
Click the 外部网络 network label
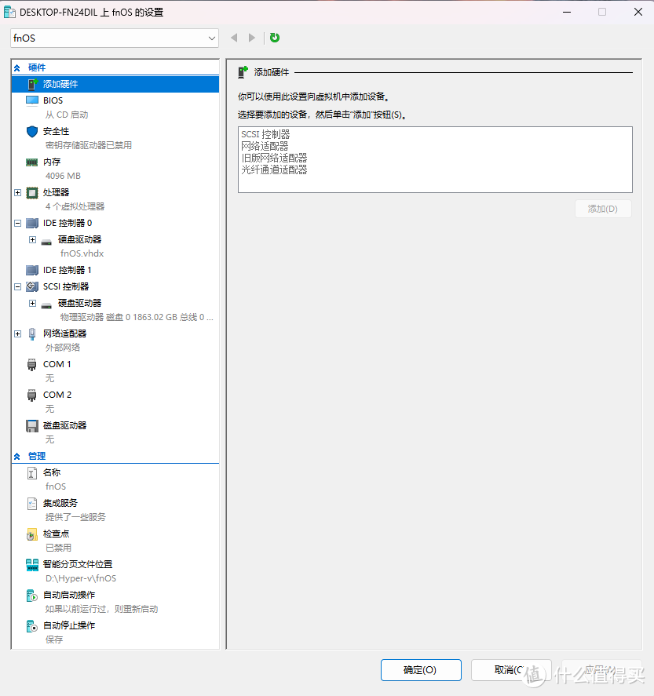click(63, 348)
